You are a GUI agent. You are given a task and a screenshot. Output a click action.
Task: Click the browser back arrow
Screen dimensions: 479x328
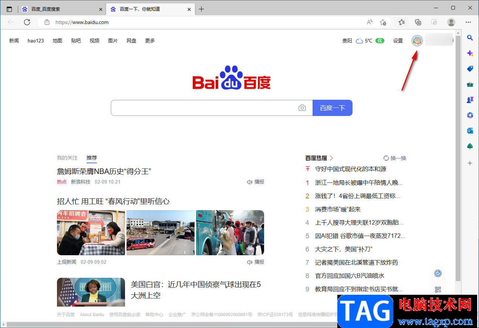click(x=11, y=22)
